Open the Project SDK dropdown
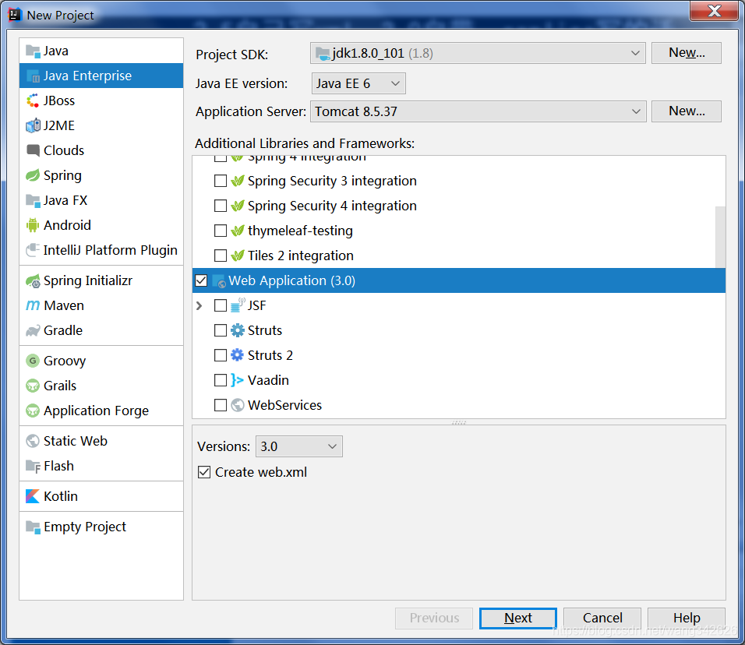The image size is (745, 645). click(x=478, y=53)
